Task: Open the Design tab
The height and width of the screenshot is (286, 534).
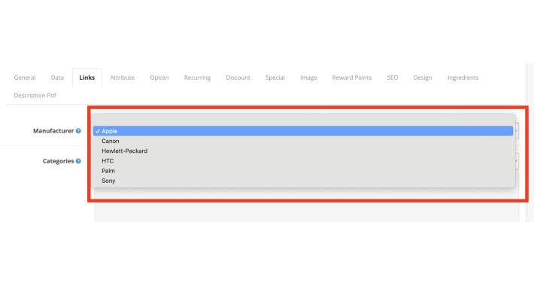Action: coord(423,78)
